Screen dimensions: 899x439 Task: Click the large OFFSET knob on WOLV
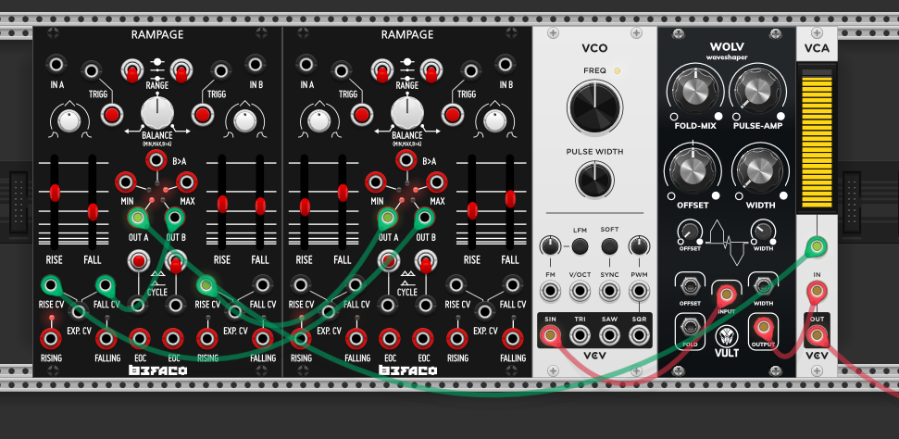tap(693, 169)
